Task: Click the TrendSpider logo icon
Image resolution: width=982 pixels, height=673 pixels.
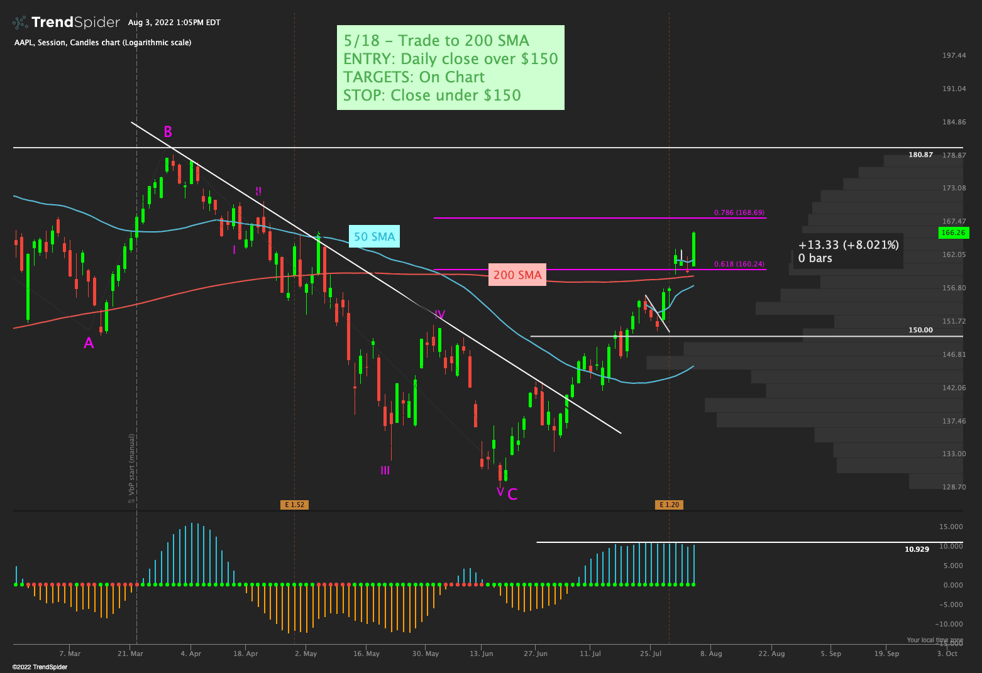Action: point(20,23)
